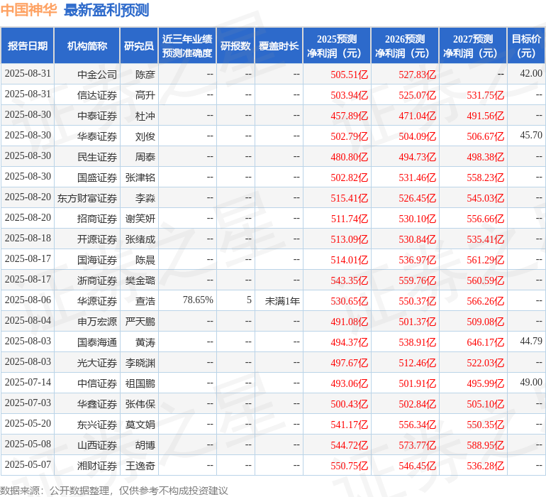
Task: Click the 中国神华 title text
Action: (x=28, y=10)
